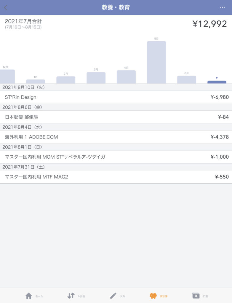Open the deposits/withdrawals arrows icon
232x303 pixels.
tap(71, 296)
